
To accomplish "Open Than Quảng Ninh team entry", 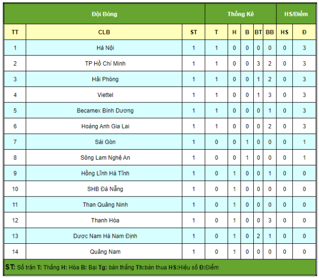I will (x=105, y=205).
